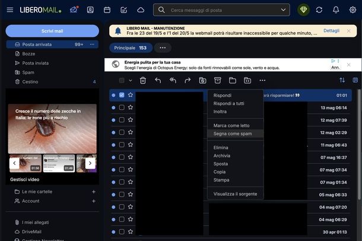This screenshot has width=362, height=241.
Task: Open more categories ellipsis beside Principale
Action: point(163,47)
